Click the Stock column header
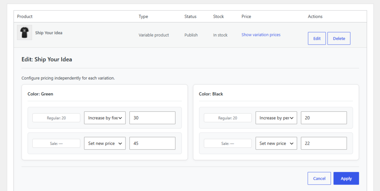Screen dimensions: 380x191 218,17
